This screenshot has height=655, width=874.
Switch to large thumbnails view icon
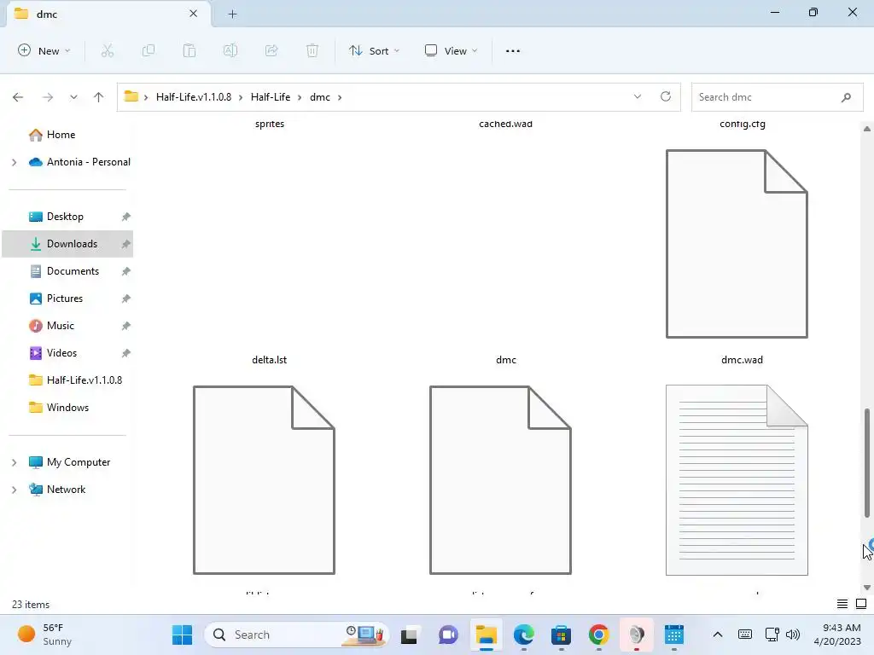coord(861,604)
